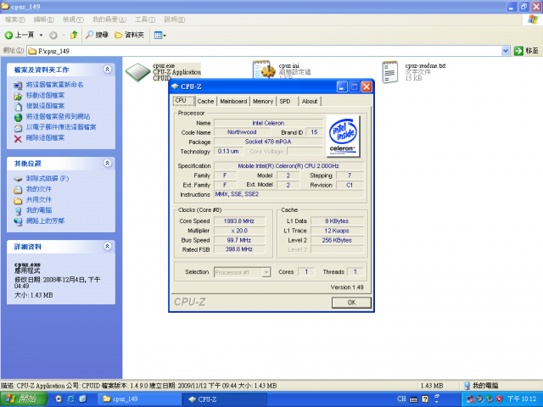The width and height of the screenshot is (543, 407).
Task: Open the cpuz.exe application icon
Action: coord(137,72)
